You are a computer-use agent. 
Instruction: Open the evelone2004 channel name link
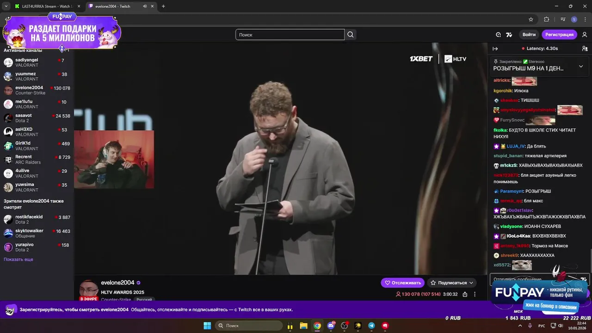(x=117, y=283)
